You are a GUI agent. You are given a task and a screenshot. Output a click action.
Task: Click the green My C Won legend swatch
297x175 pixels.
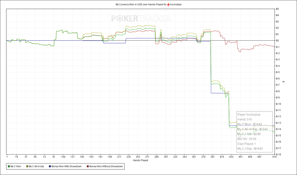[9, 167]
